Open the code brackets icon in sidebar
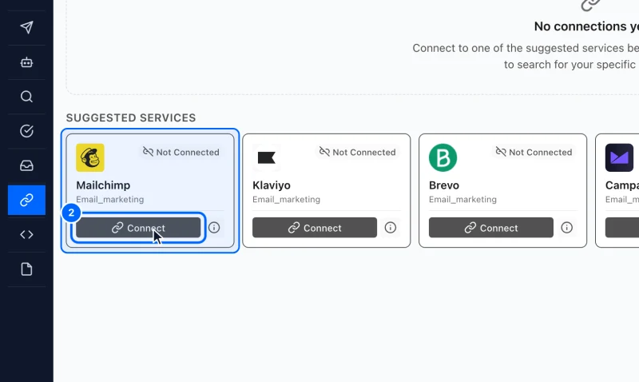The width and height of the screenshot is (639, 382). click(26, 234)
